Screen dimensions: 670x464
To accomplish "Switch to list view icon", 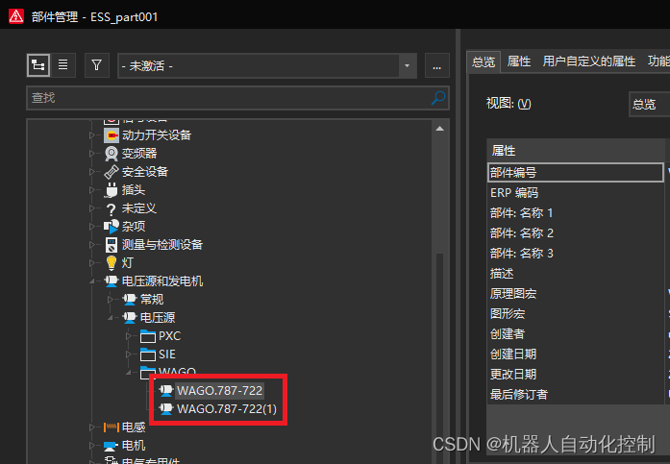I will 63,65.
